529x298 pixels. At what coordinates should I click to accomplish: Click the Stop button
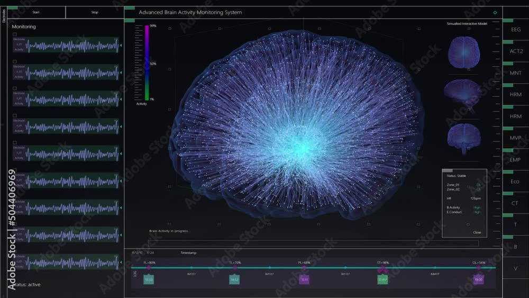(x=95, y=12)
